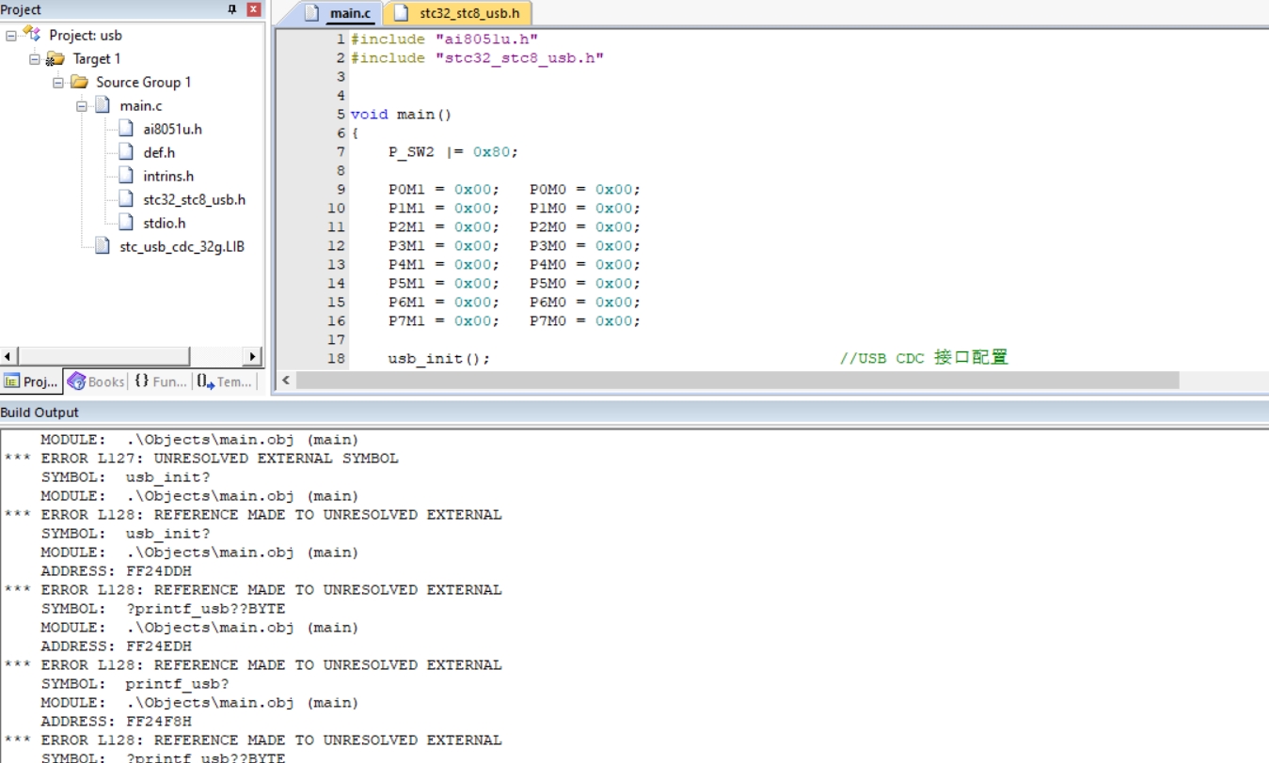Click the pin icon on Project panel
This screenshot has height=763, width=1269.
coord(232,9)
